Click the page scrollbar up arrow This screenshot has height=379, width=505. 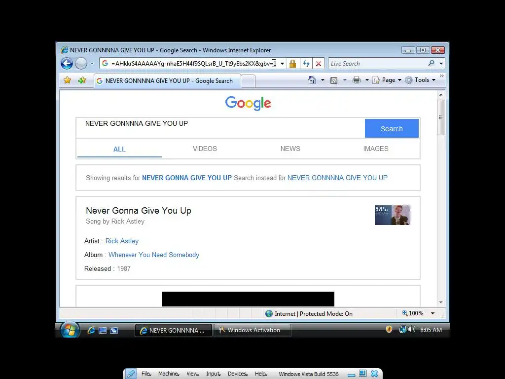(x=441, y=95)
